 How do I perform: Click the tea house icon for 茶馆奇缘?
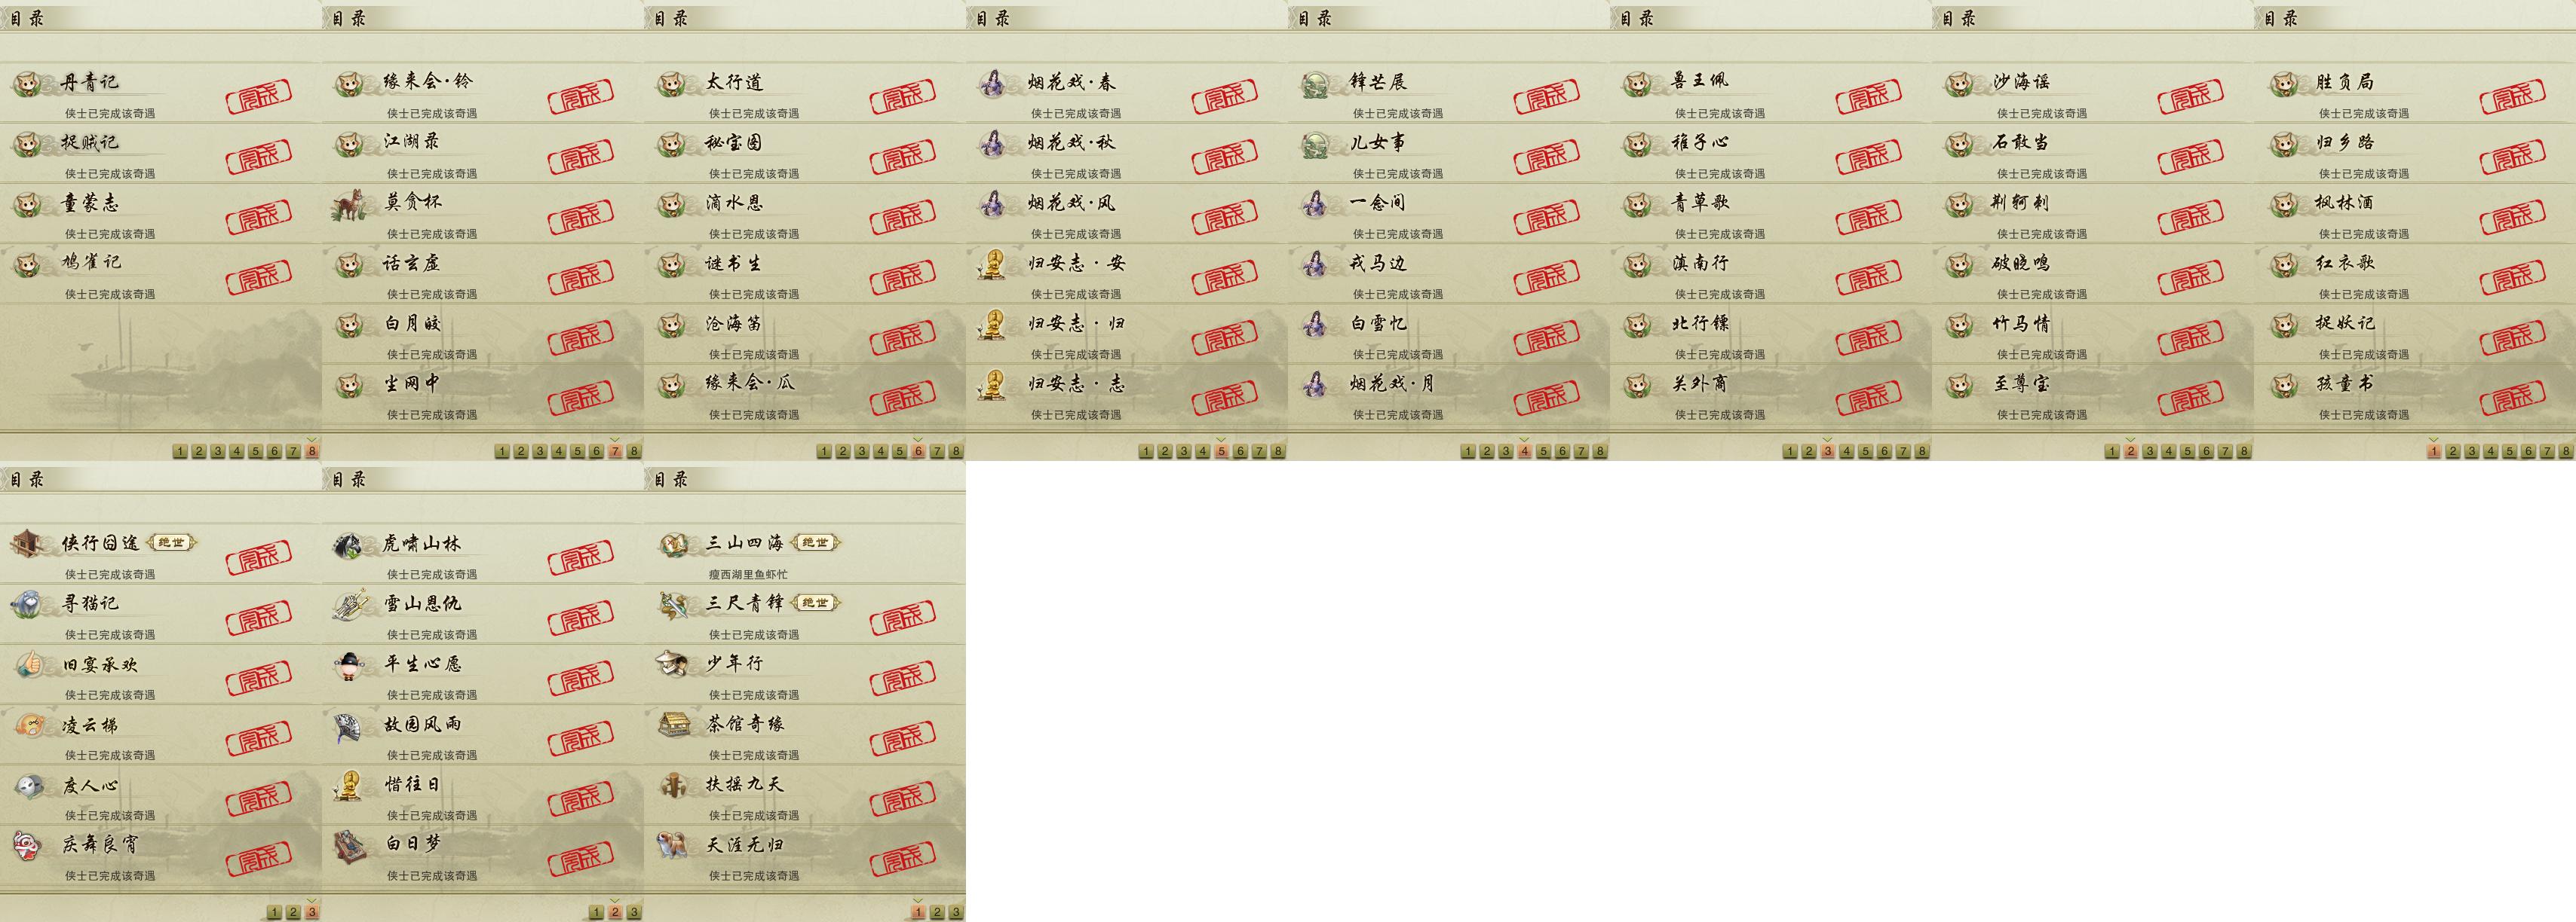(672, 725)
